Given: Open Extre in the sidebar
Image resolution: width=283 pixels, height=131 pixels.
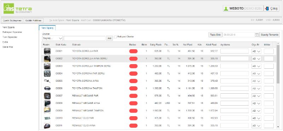Looking at the screenshot, I should tap(5, 42).
